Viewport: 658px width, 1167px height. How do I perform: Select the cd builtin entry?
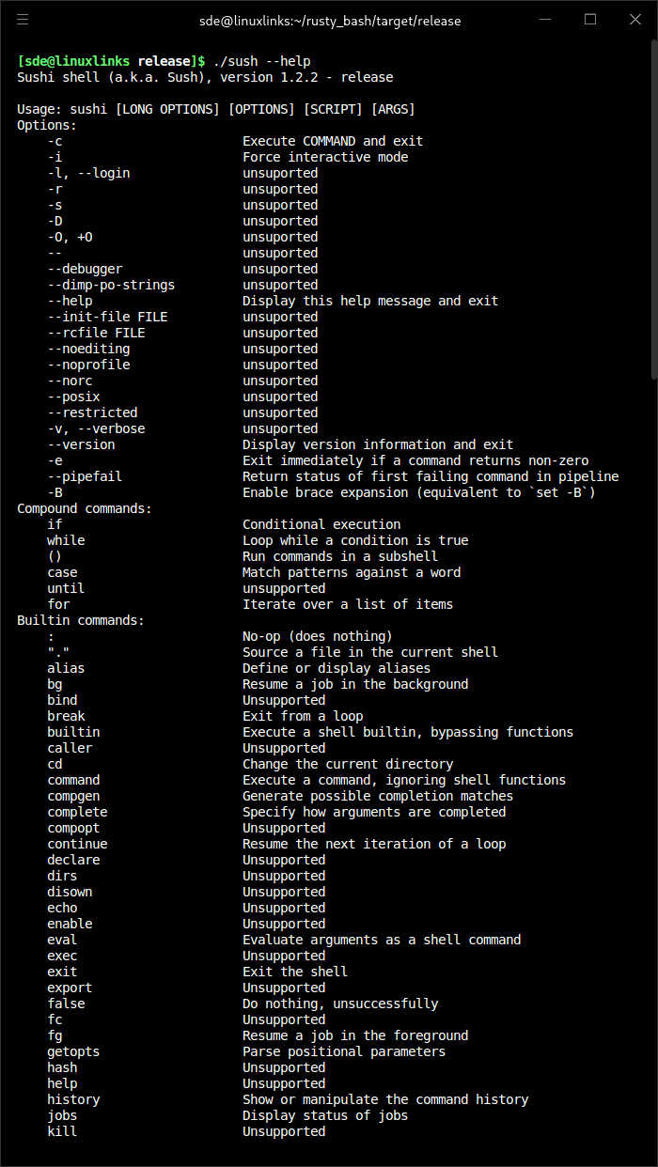[x=55, y=763]
